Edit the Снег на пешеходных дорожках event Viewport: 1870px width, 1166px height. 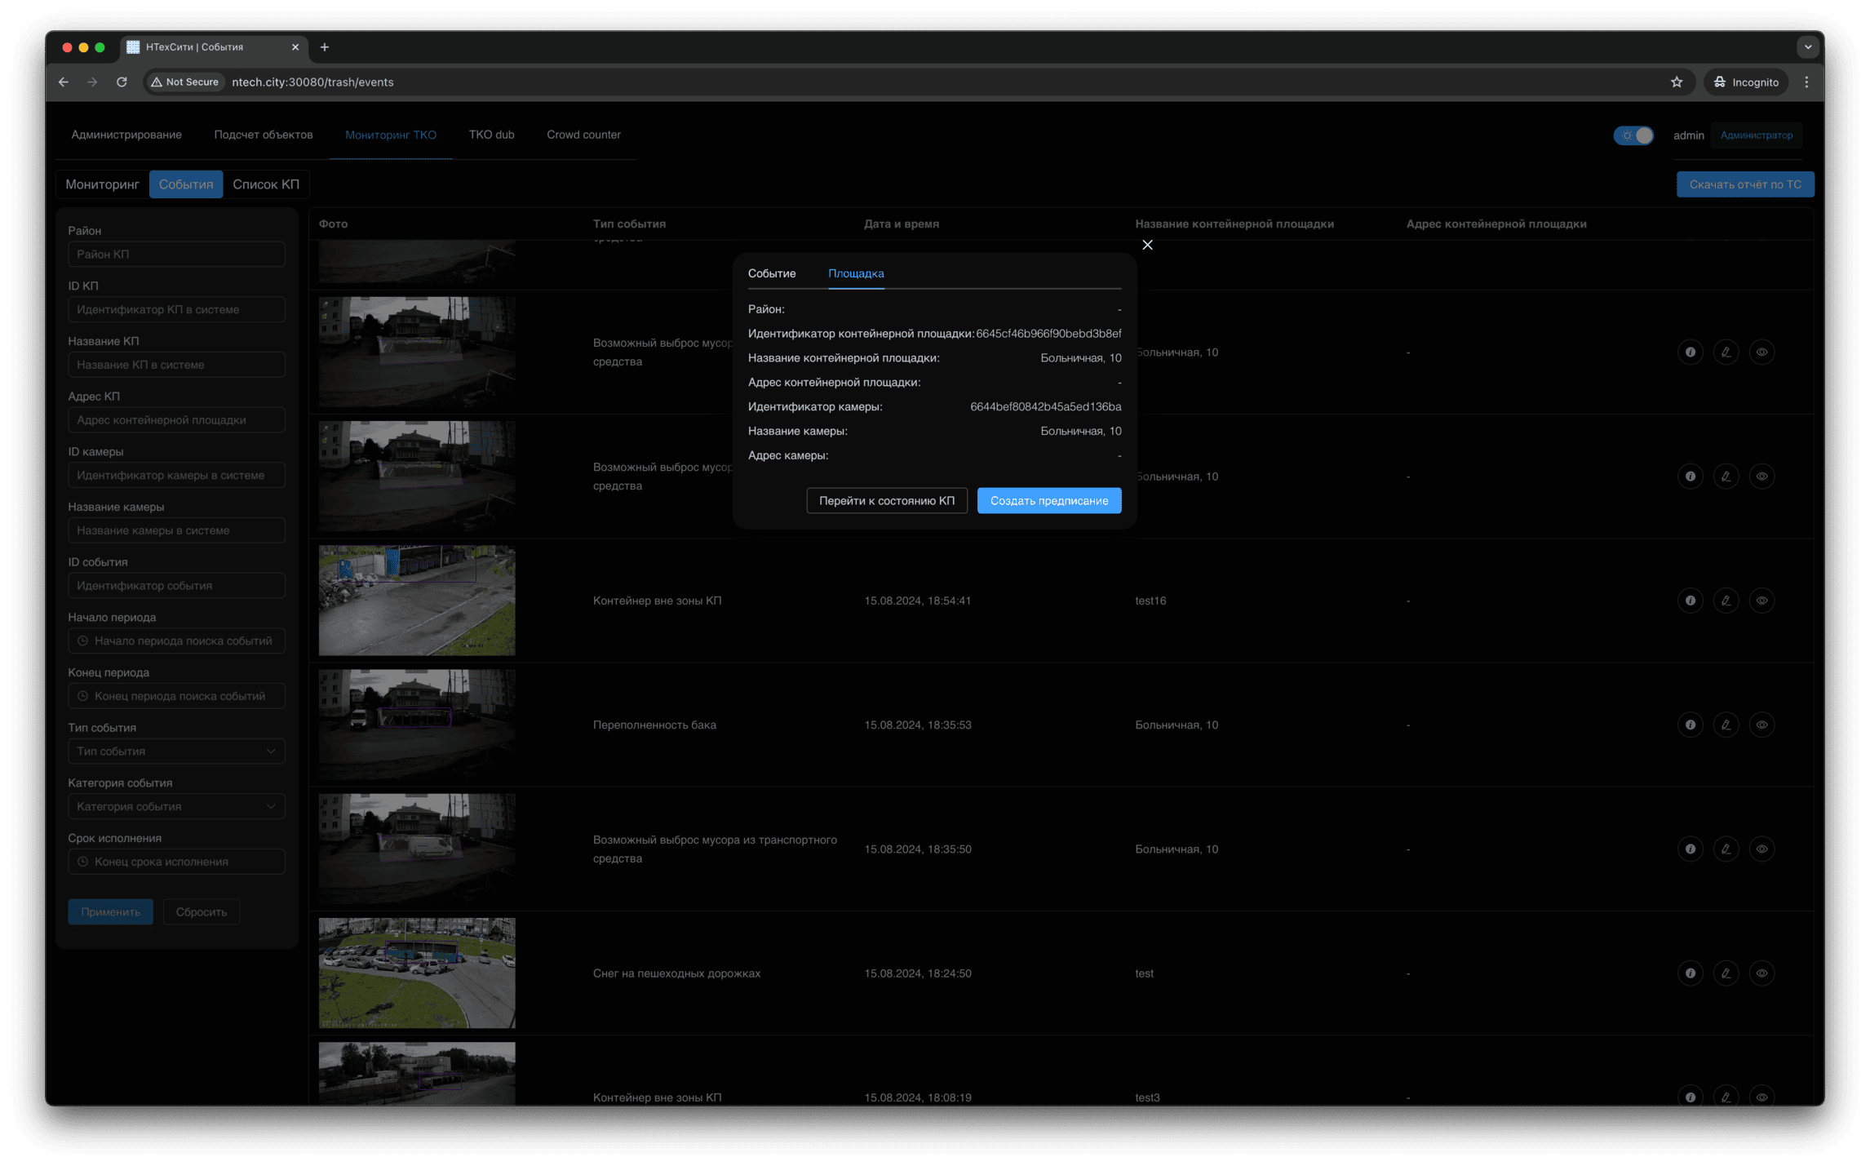point(1726,973)
